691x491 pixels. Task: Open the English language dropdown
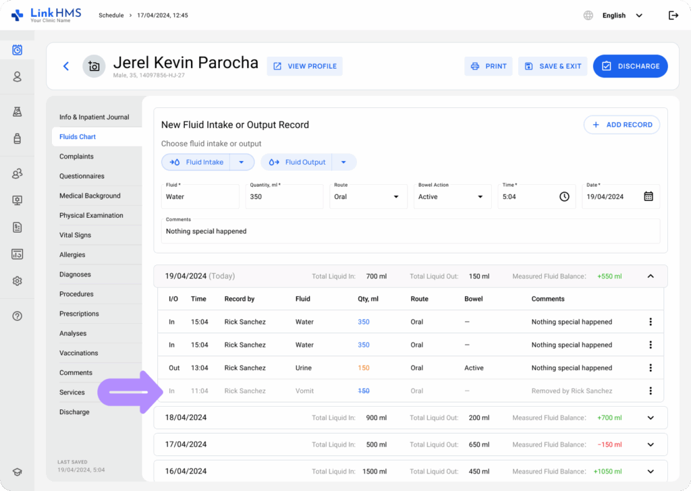621,16
